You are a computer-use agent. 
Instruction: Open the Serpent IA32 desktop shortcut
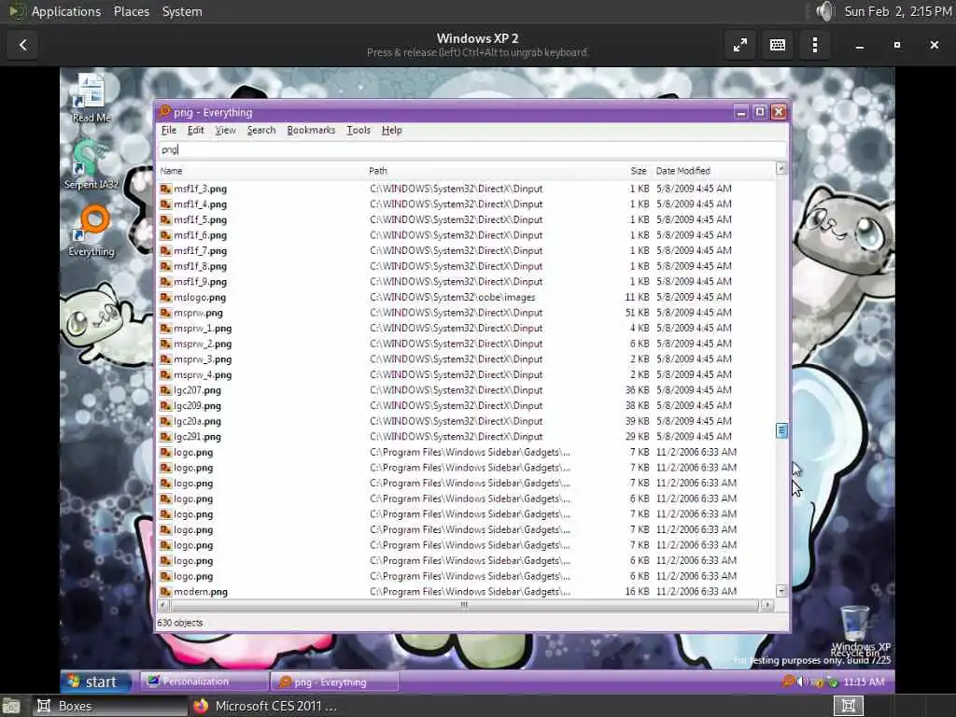[91, 164]
